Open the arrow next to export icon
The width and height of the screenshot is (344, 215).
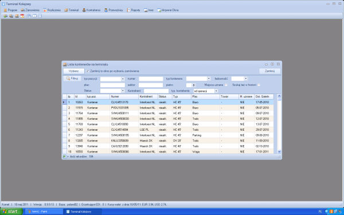pyautogui.click(x=68, y=157)
